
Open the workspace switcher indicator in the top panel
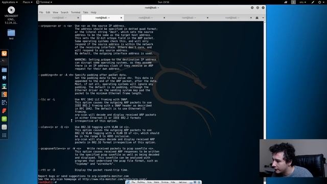coord(293,2)
